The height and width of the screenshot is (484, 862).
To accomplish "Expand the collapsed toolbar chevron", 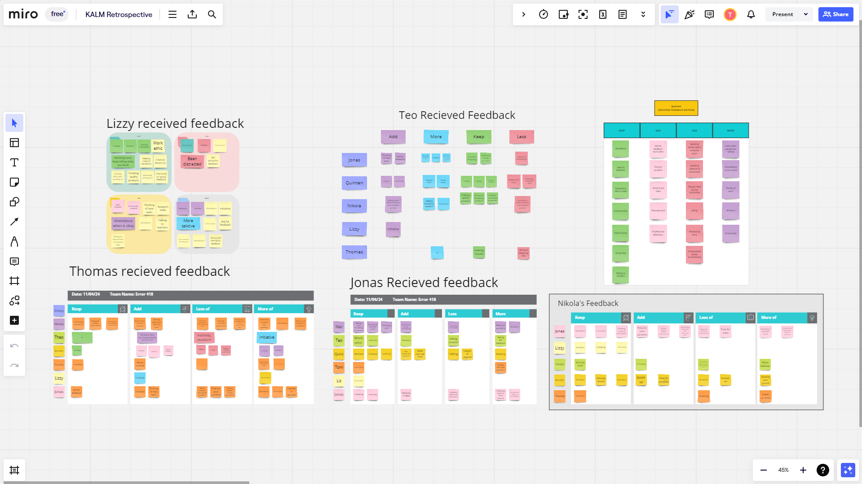I will click(524, 14).
